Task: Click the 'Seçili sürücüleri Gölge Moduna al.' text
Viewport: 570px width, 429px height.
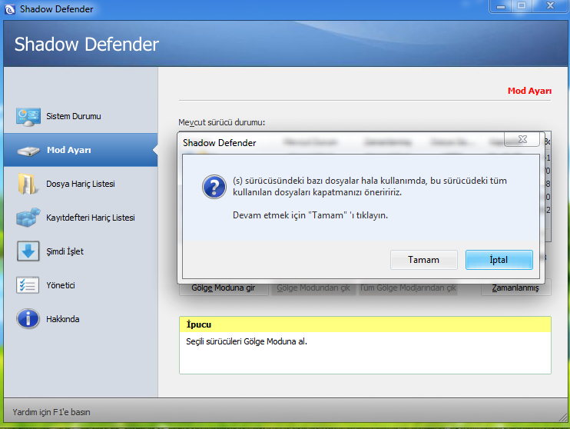Action: point(247,341)
